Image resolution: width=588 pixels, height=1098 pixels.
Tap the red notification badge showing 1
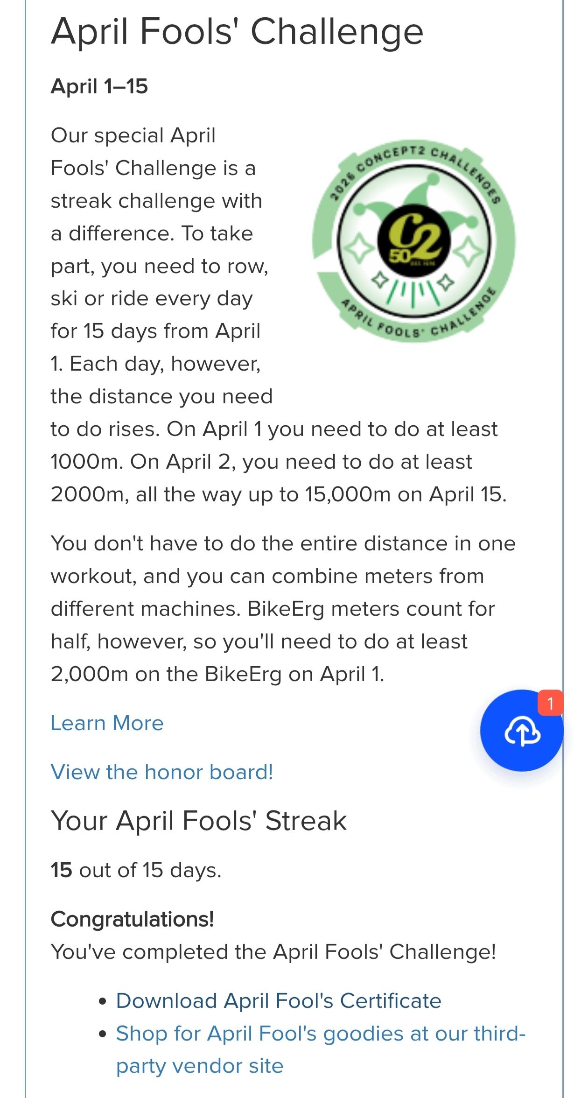click(x=550, y=703)
